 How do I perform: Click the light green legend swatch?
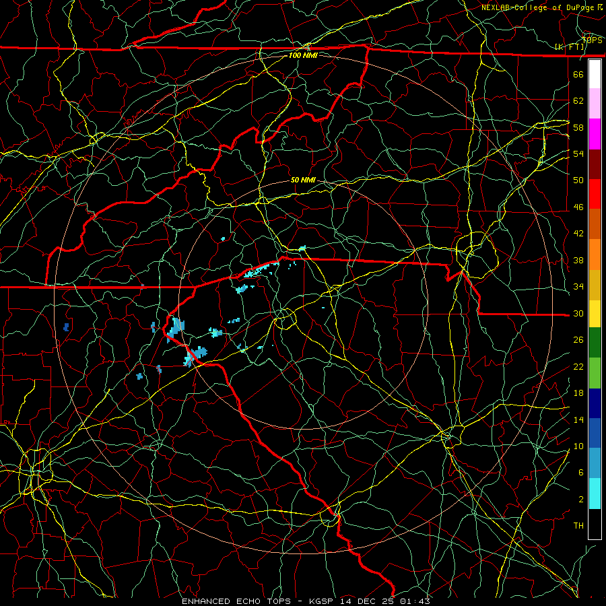pyautogui.click(x=595, y=373)
